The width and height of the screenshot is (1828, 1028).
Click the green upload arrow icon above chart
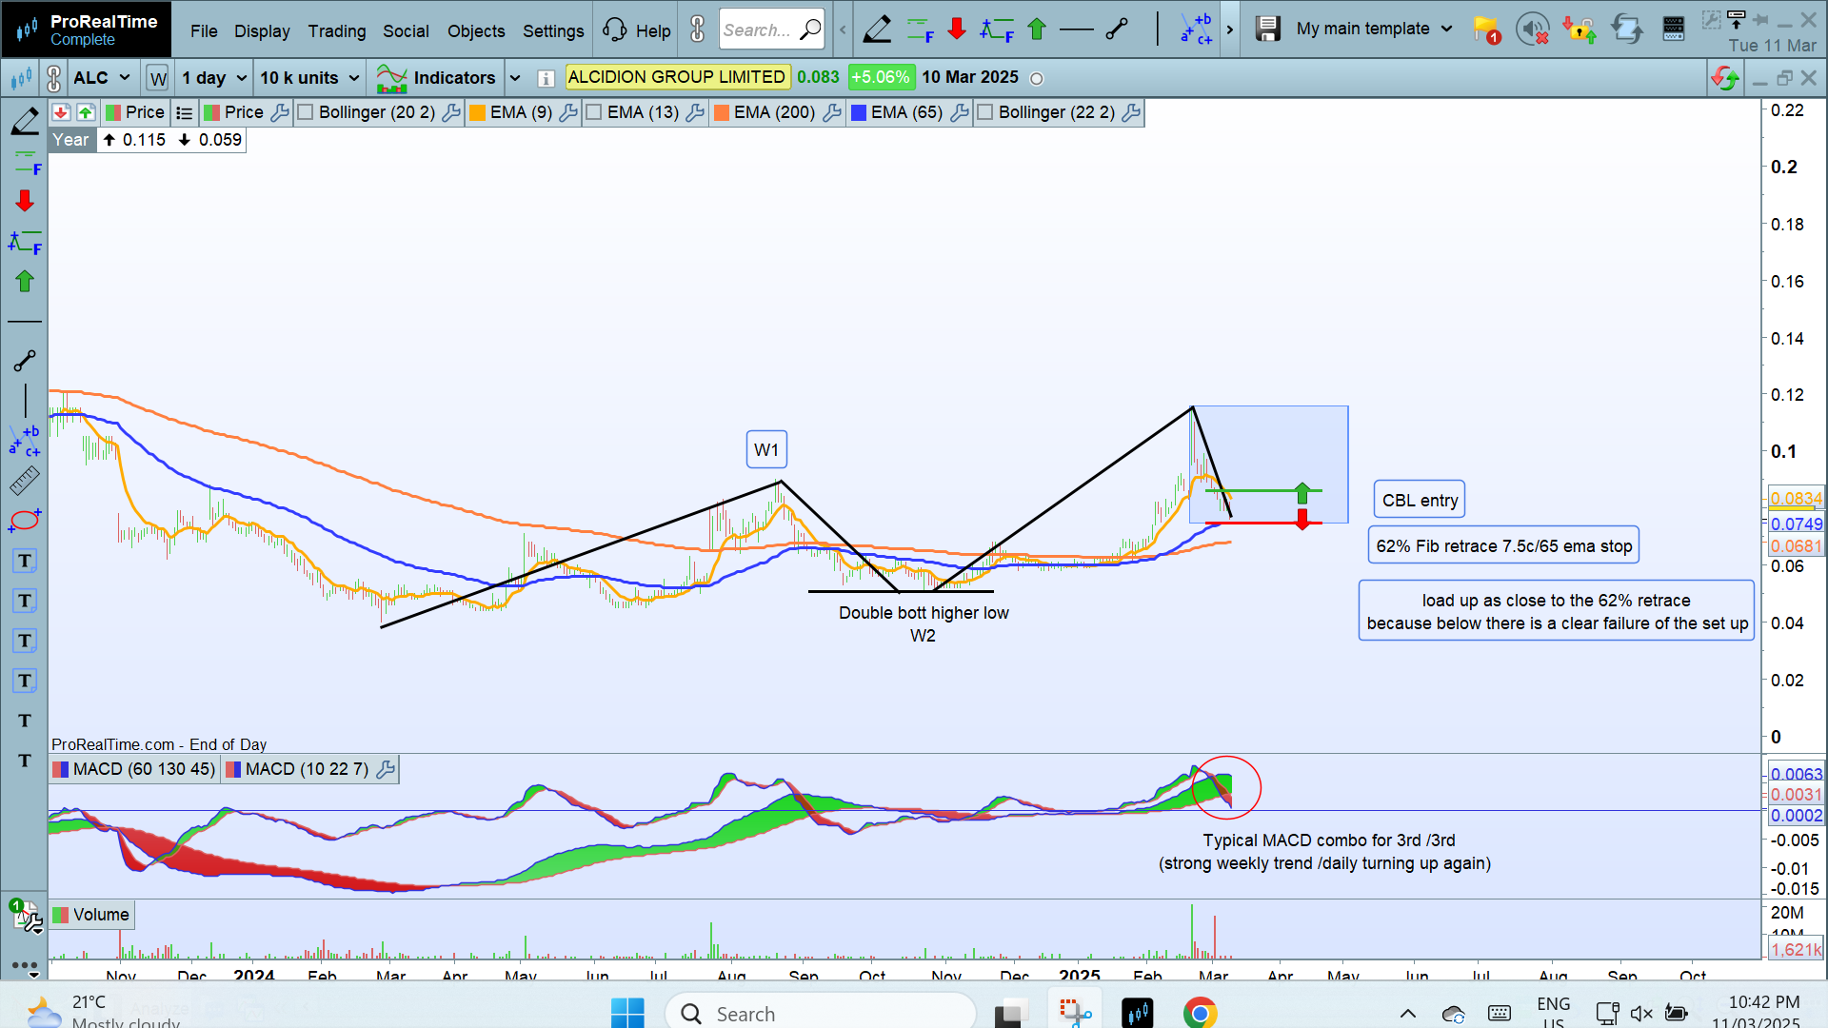coord(86,112)
